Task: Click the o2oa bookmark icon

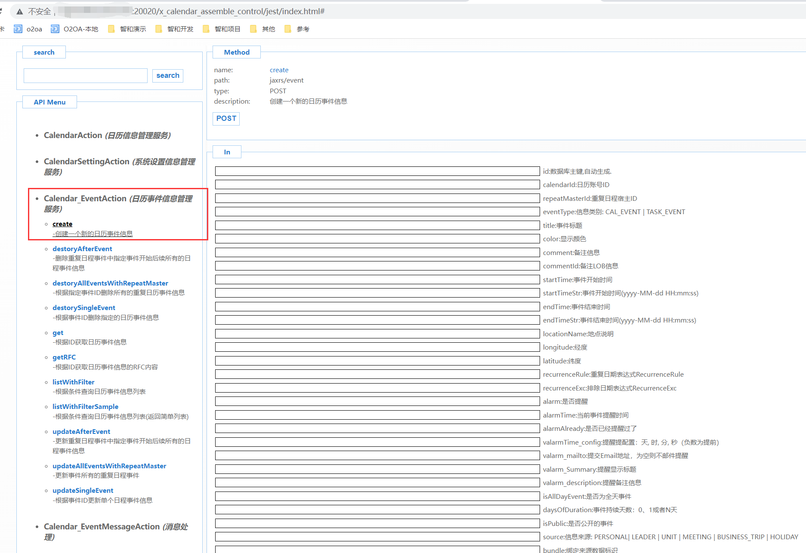Action: [18, 29]
